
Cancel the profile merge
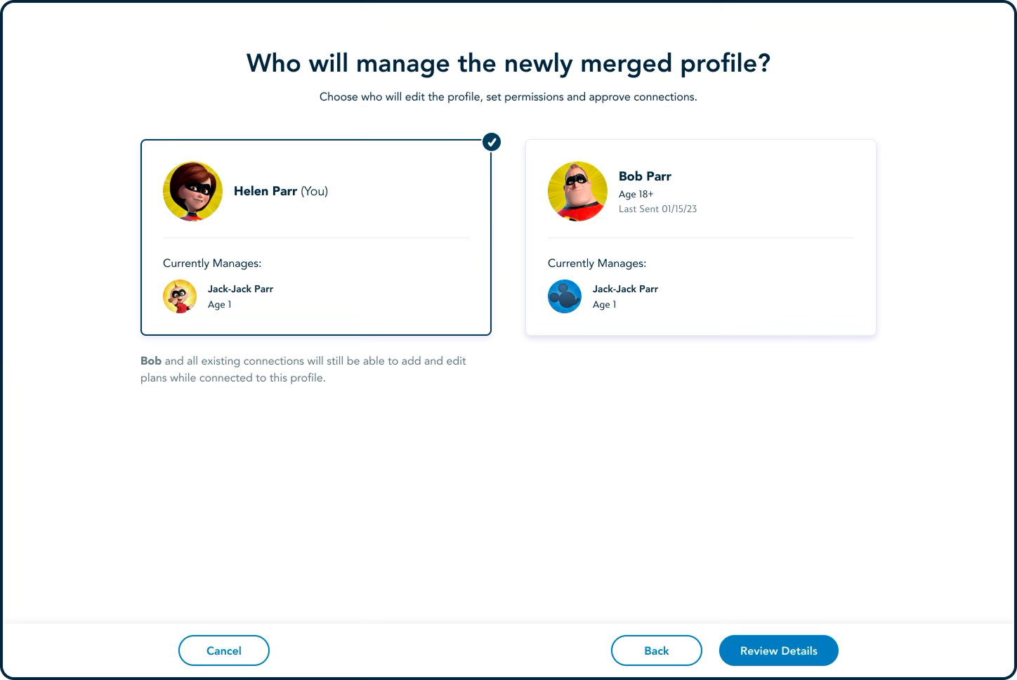224,650
